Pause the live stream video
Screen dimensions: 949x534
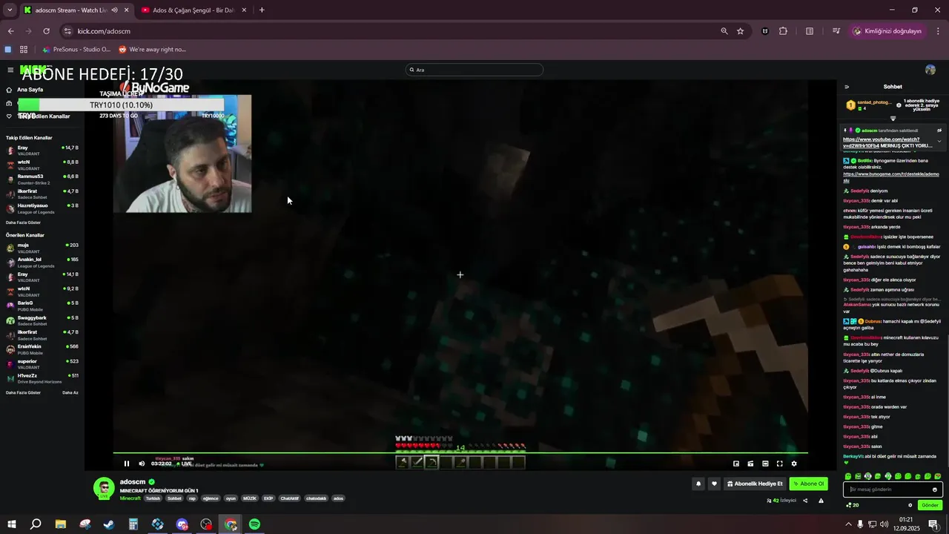point(127,464)
